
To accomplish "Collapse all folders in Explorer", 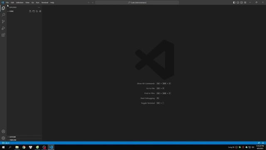I will 40,11.
